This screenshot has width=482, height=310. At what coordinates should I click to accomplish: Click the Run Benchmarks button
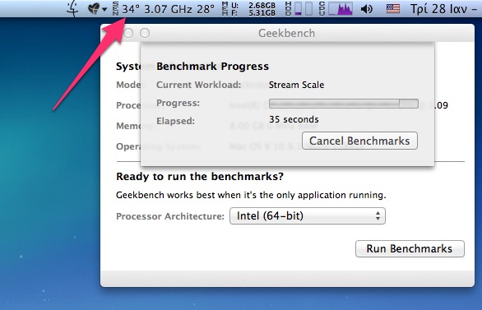click(410, 248)
